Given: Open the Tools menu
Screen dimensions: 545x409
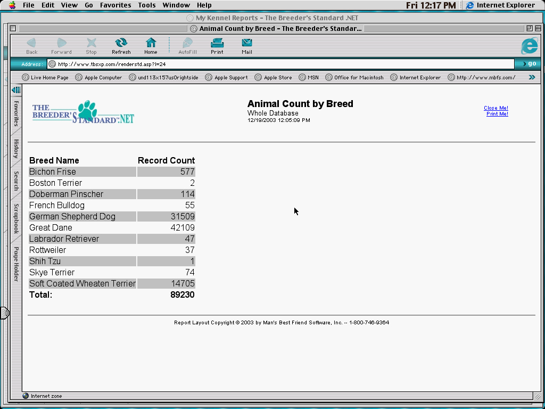Looking at the screenshot, I should pyautogui.click(x=147, y=5).
